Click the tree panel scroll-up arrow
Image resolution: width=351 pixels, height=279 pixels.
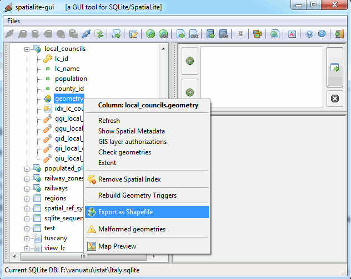pyautogui.click(x=163, y=49)
